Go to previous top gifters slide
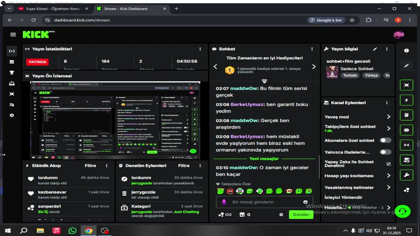The width and height of the screenshot is (420, 236). [215, 67]
